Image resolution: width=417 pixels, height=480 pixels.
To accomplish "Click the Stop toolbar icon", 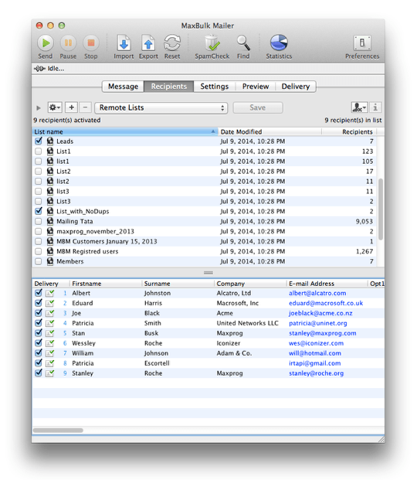I will [x=91, y=43].
